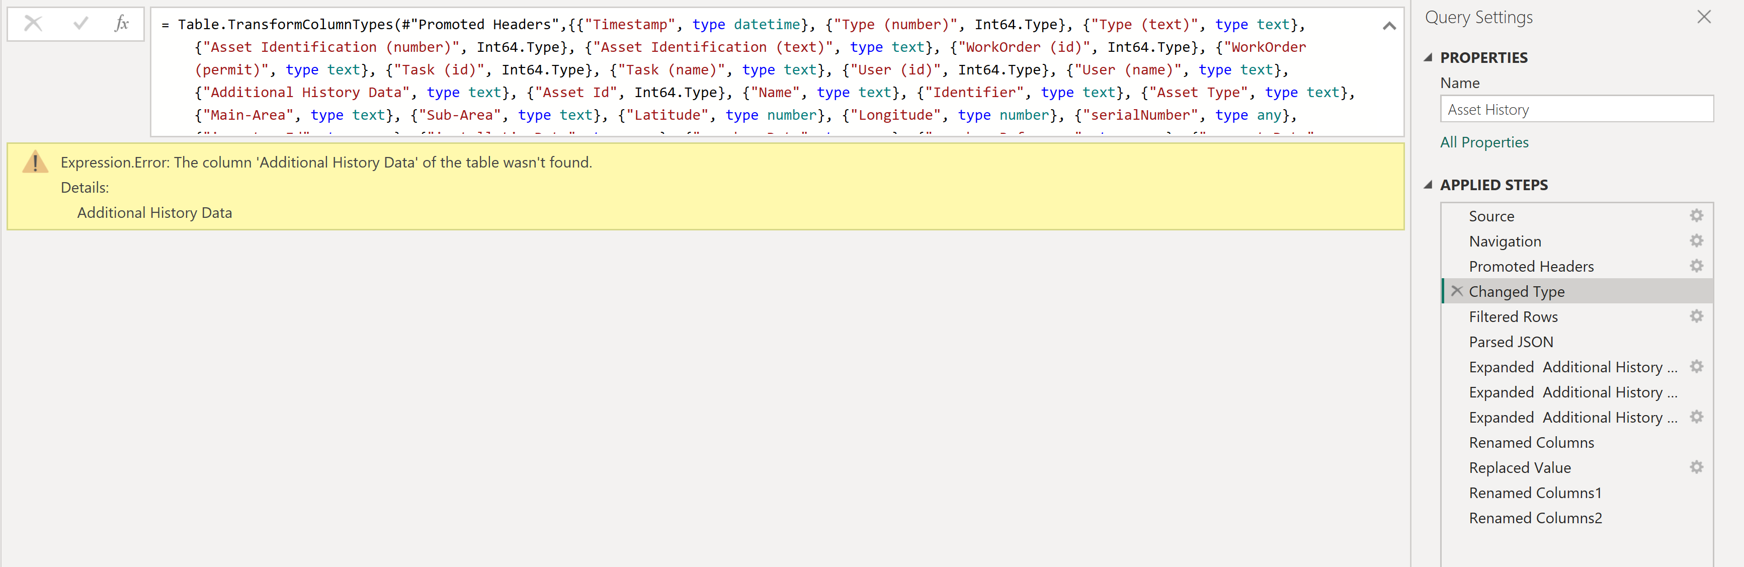Viewport: 1744px width, 567px height.
Task: Select the Parsed JSON step
Action: coord(1511,342)
